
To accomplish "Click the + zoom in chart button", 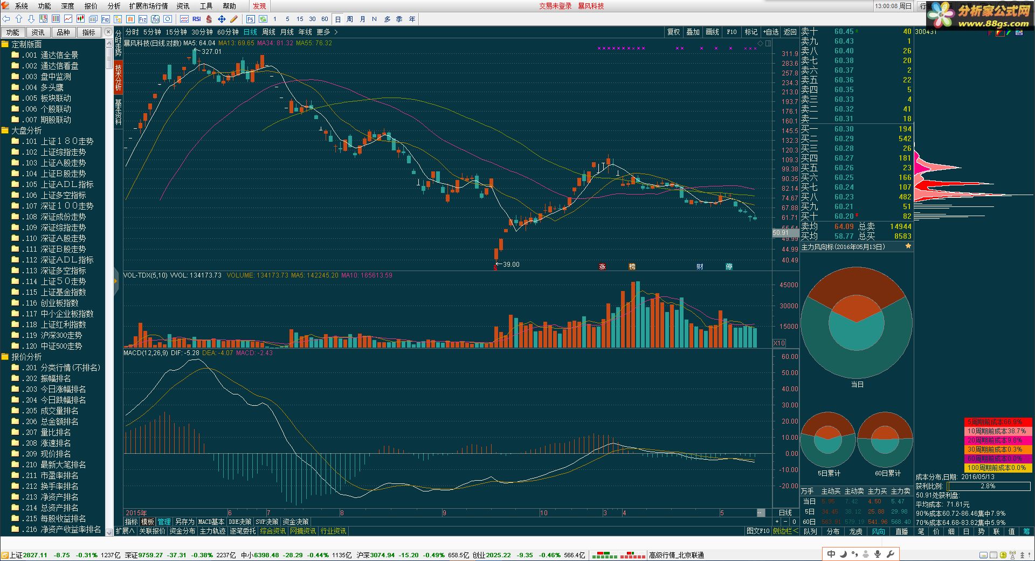I will coord(777,522).
